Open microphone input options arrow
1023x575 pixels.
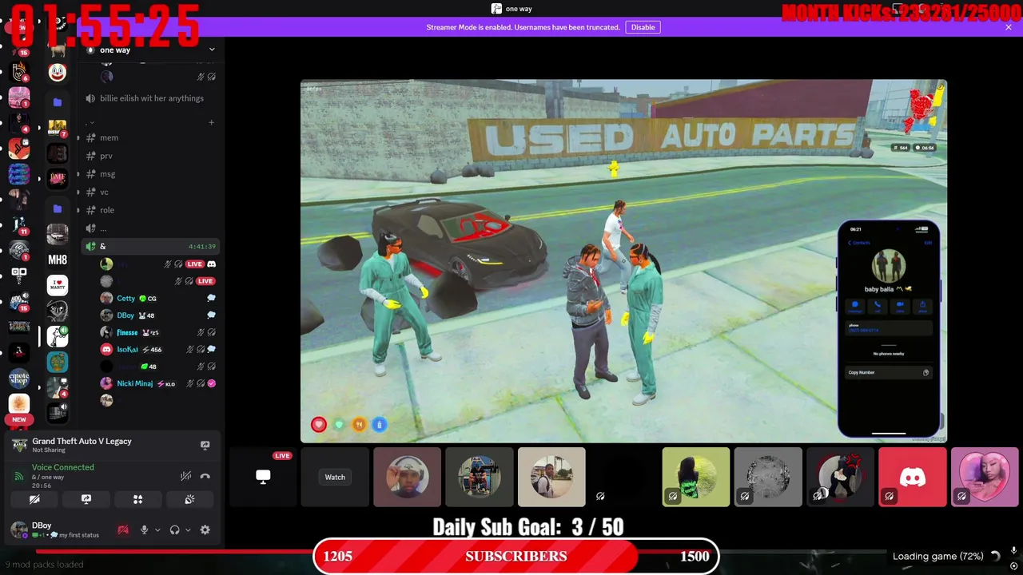click(157, 529)
